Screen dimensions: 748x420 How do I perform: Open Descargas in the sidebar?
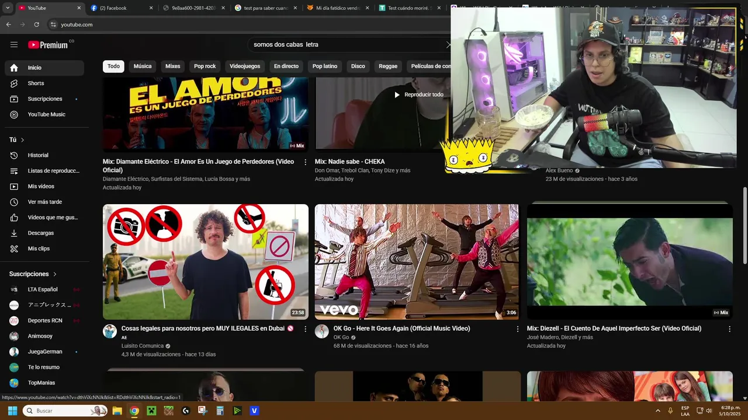(44, 233)
